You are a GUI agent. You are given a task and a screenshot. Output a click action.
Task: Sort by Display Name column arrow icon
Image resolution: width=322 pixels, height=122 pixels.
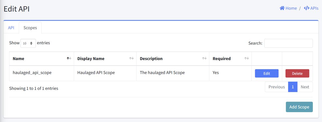coord(131,58)
